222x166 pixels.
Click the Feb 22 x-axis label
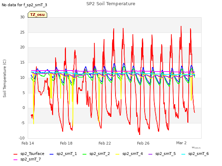(x=105, y=143)
